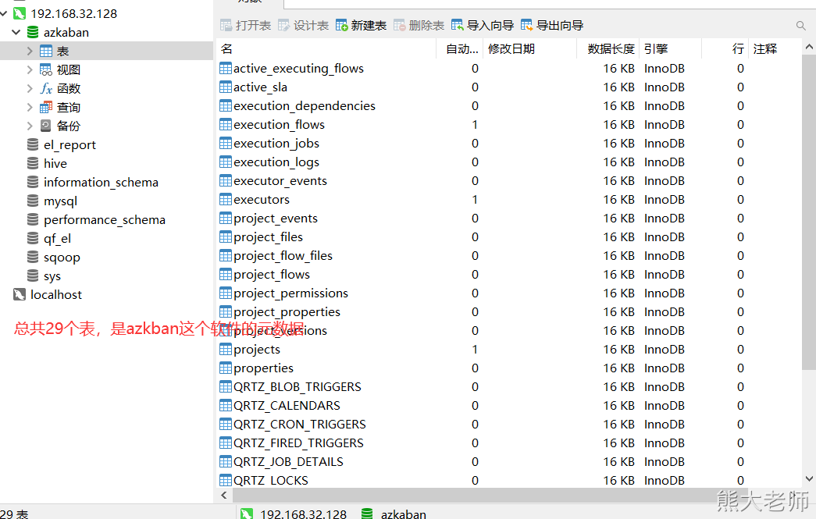Select the project_permissions table
Screen dimensions: 816x519
click(290, 293)
